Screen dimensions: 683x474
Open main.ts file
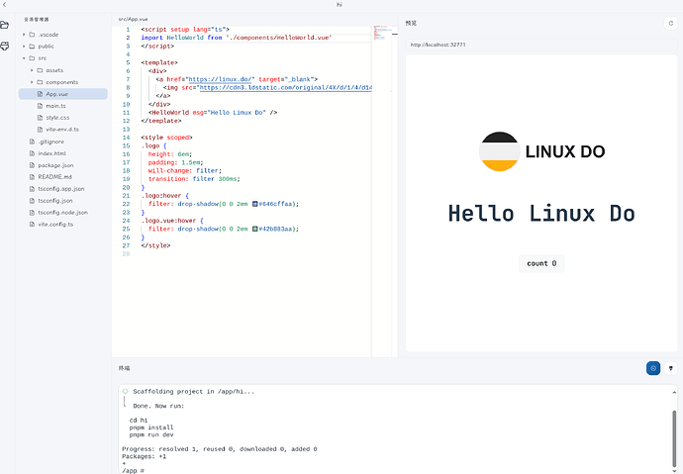coord(55,106)
